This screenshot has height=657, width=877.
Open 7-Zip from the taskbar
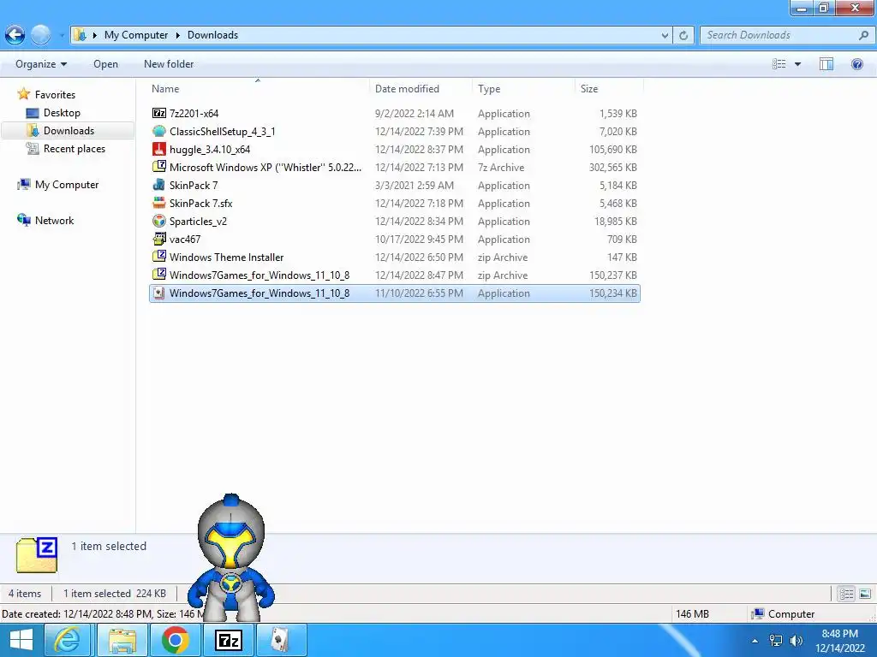pos(228,640)
